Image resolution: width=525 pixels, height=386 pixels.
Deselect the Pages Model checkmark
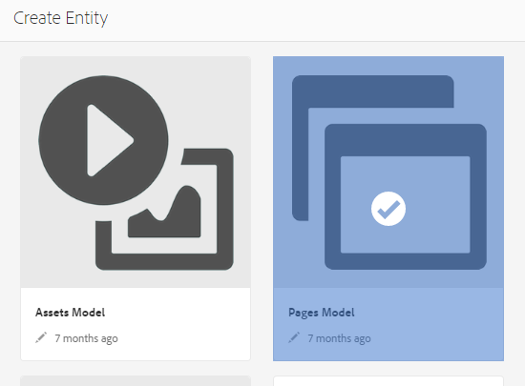click(388, 209)
